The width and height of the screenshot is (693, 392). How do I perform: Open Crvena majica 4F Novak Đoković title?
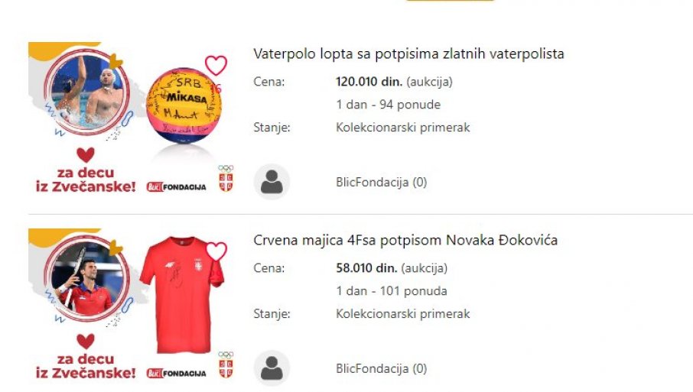click(x=405, y=240)
